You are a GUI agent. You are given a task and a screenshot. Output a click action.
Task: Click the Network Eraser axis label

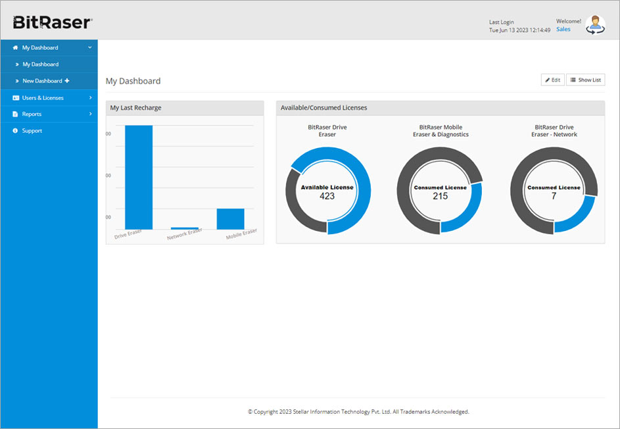[185, 234]
